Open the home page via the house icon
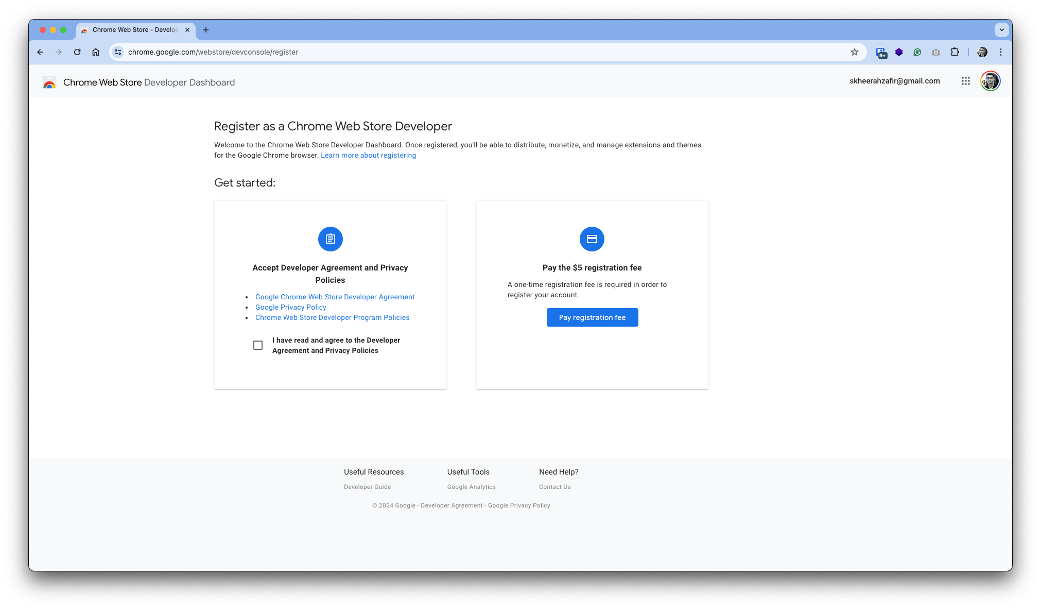The width and height of the screenshot is (1041, 609). [96, 52]
